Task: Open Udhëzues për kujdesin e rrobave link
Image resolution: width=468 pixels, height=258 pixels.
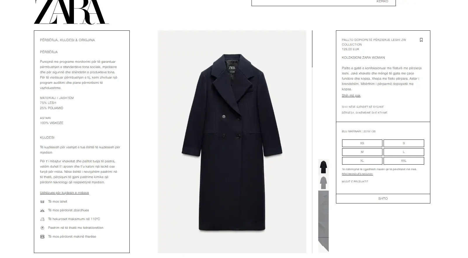Action: pyautogui.click(x=65, y=193)
